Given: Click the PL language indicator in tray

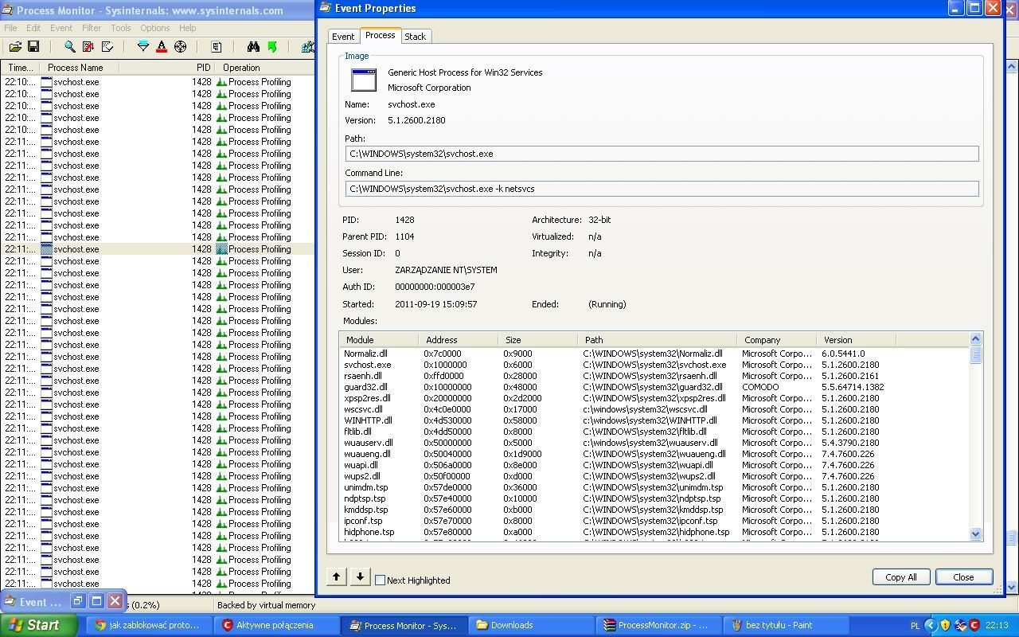Looking at the screenshot, I should (915, 625).
